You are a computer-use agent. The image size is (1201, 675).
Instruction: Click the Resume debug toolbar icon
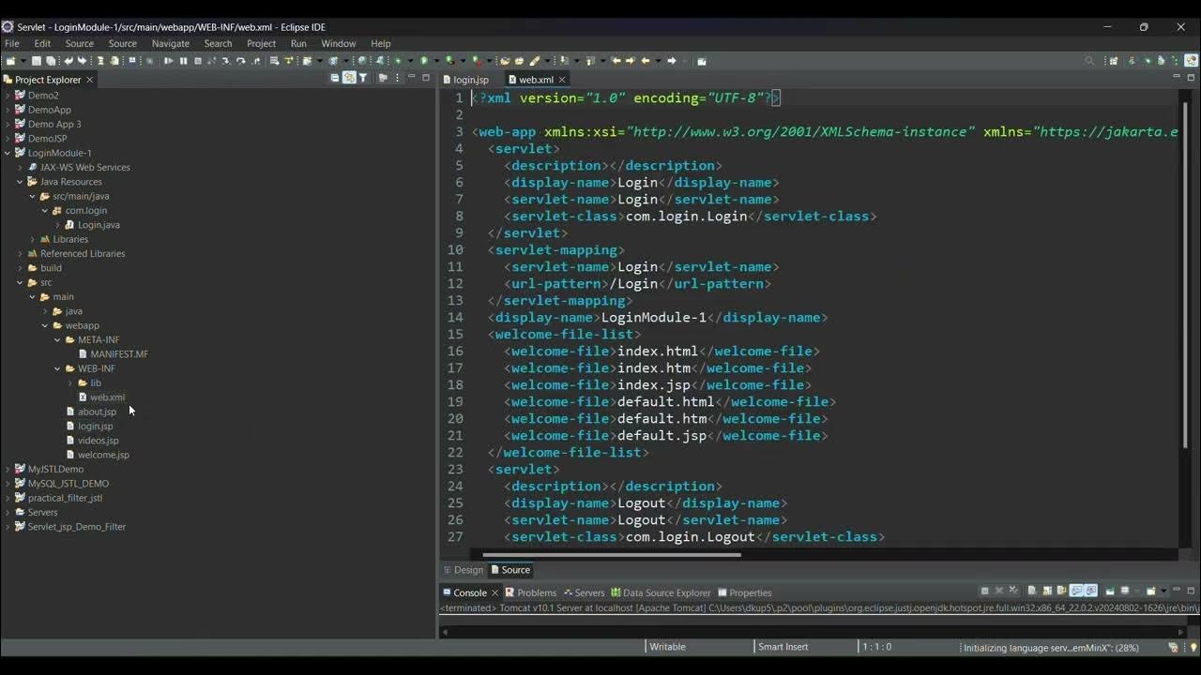(x=169, y=61)
